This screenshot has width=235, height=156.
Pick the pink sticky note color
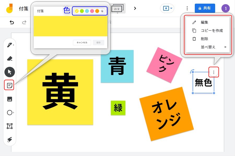92,11
